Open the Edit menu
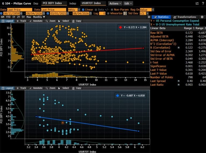Viewport: 206px width, 153px height. (128, 3)
